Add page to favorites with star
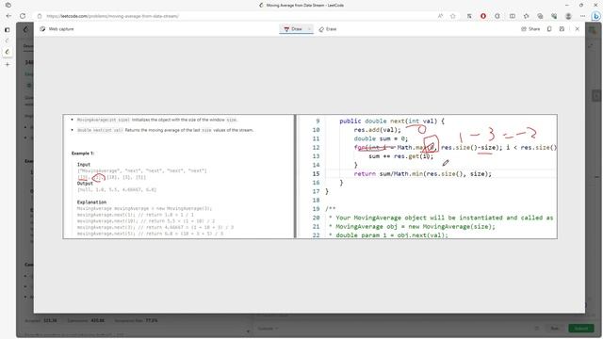The width and height of the screenshot is (603, 339). click(x=453, y=16)
